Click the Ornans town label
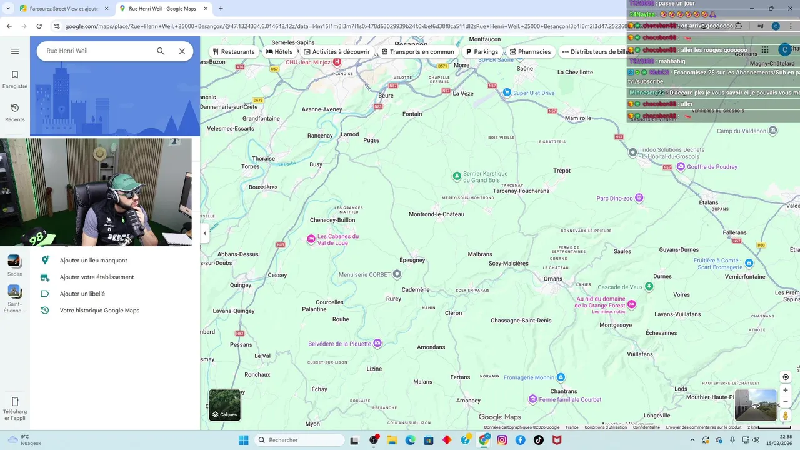This screenshot has height=450, width=800. [x=553, y=279]
